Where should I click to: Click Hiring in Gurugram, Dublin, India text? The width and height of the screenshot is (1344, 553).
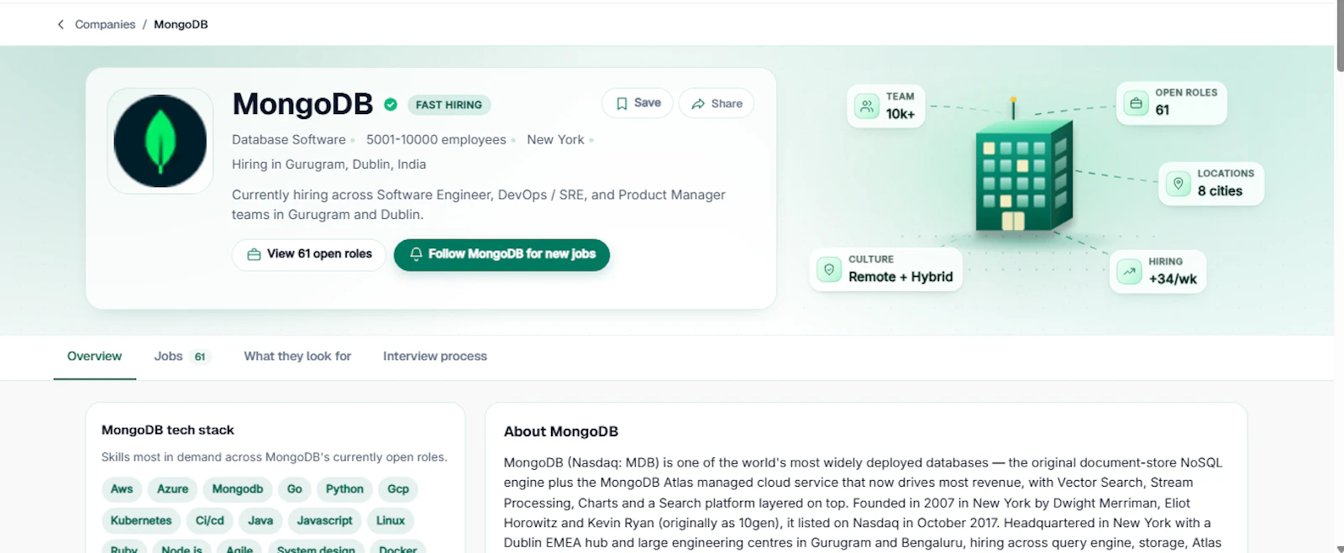click(329, 164)
